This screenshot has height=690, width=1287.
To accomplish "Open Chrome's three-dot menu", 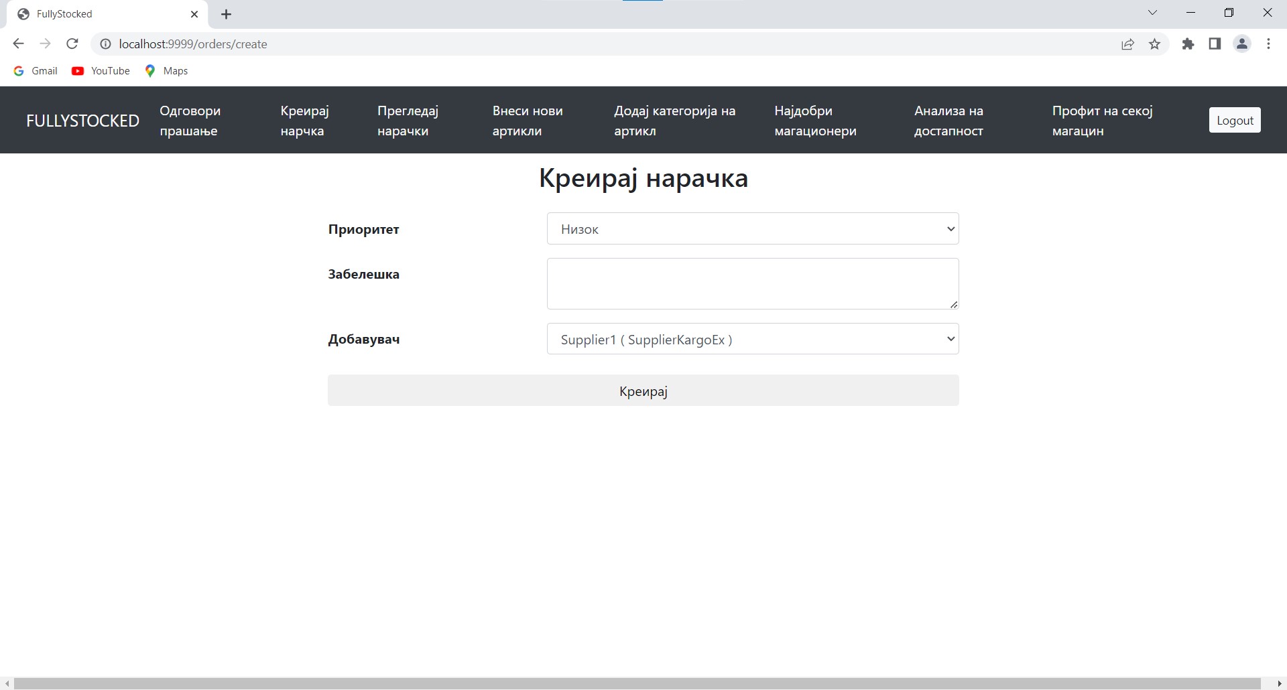I will pyautogui.click(x=1268, y=44).
